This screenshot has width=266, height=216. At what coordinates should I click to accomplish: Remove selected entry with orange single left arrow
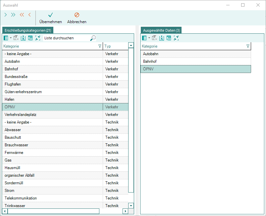tap(29, 15)
